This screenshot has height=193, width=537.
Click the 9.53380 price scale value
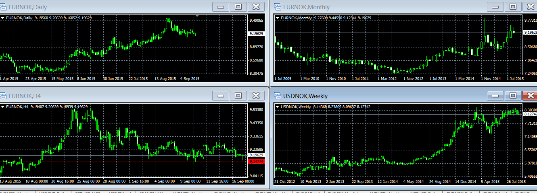pos(257,109)
